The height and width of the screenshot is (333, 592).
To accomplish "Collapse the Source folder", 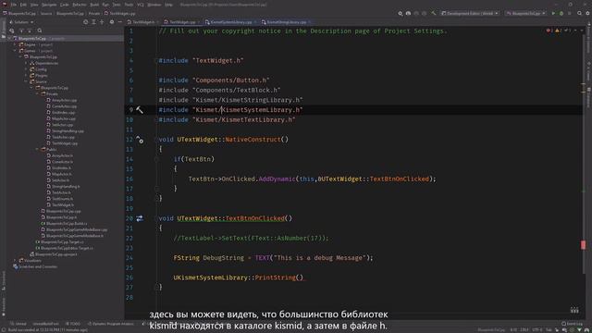I will click(27, 81).
